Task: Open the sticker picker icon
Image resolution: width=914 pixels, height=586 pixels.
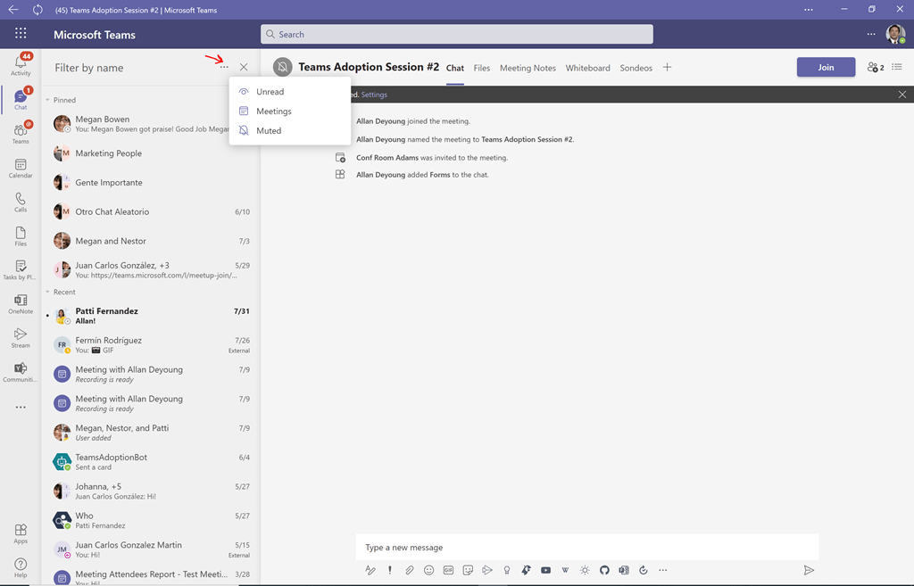Action: coord(468,570)
